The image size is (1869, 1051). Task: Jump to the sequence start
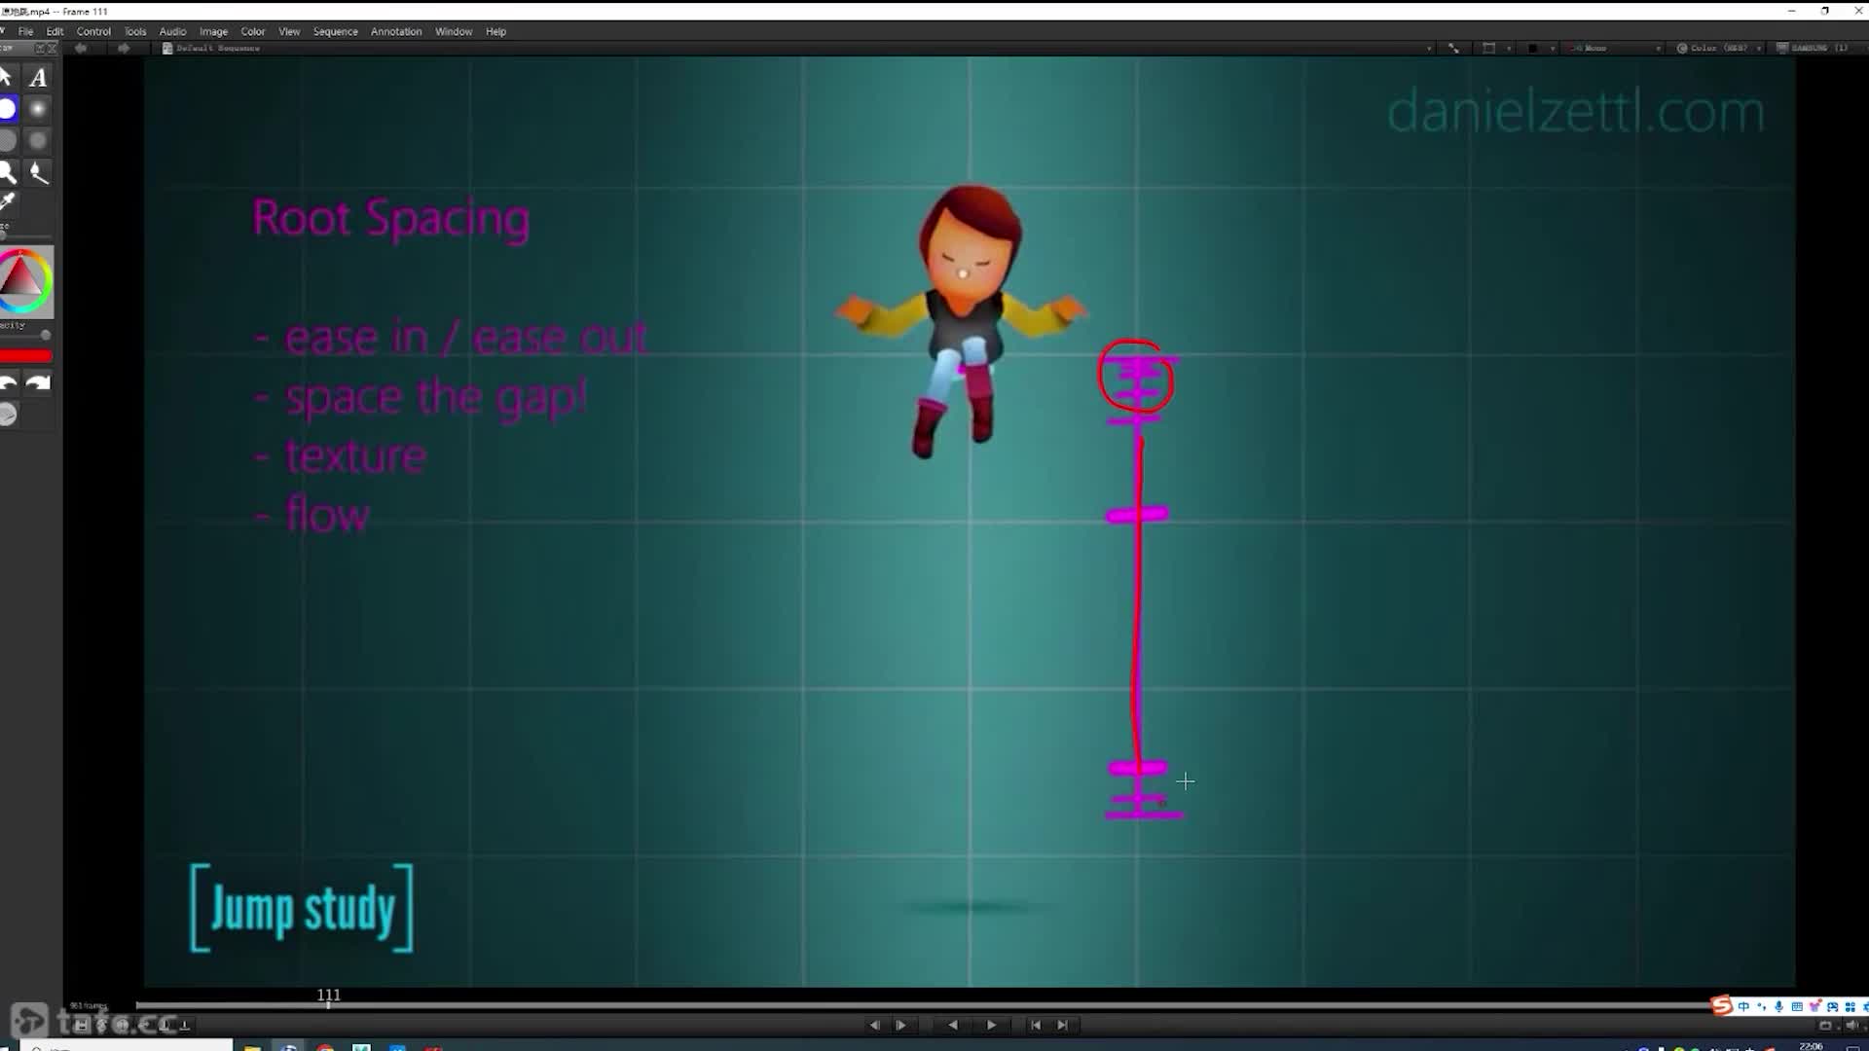tap(1036, 1025)
